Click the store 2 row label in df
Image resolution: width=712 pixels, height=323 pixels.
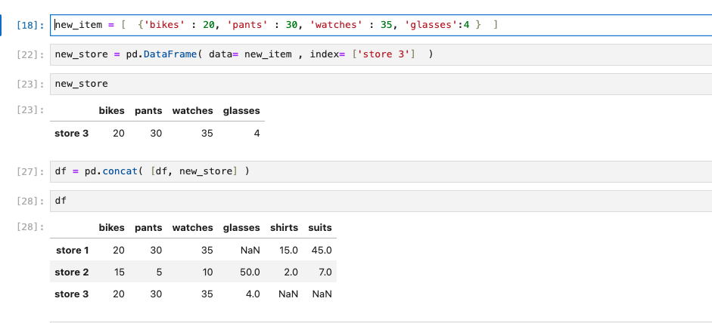coord(72,272)
